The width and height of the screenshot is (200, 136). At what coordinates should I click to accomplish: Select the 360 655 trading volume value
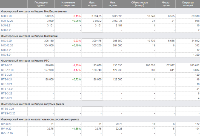[x=150, y=66]
